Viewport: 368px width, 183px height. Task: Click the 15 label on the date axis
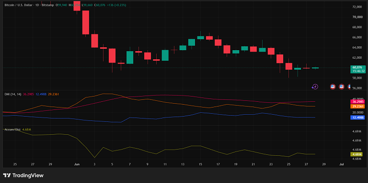point(200,164)
